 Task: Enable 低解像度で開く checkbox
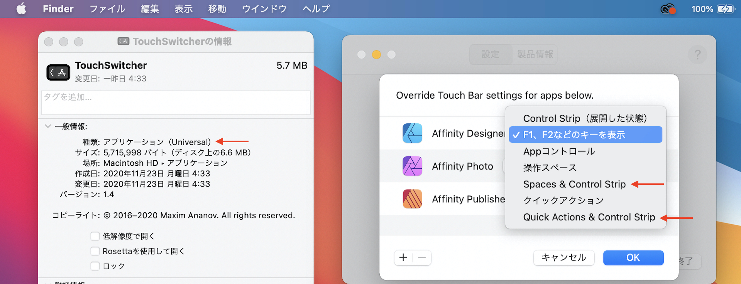95,236
